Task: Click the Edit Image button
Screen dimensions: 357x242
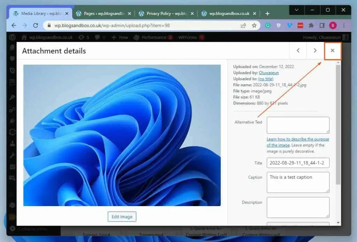Action: click(x=122, y=217)
